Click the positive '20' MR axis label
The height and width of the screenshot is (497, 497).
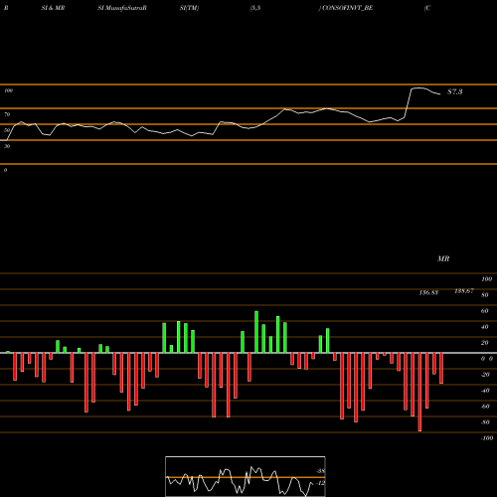click(x=485, y=343)
